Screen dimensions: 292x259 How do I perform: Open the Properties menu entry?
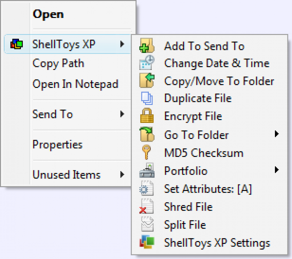point(57,145)
